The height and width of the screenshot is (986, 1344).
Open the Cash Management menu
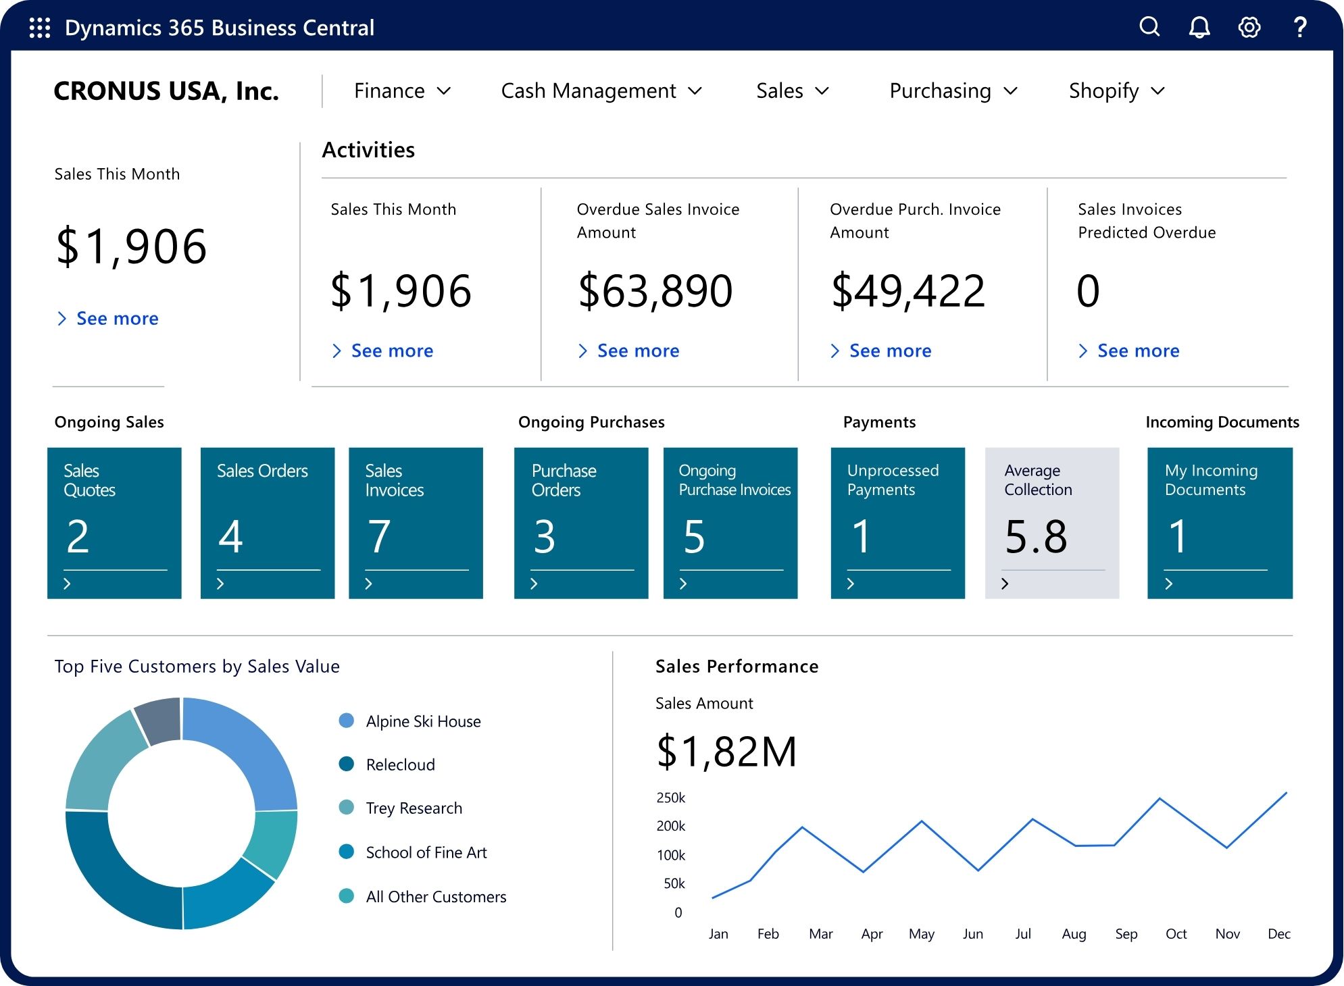pos(601,91)
